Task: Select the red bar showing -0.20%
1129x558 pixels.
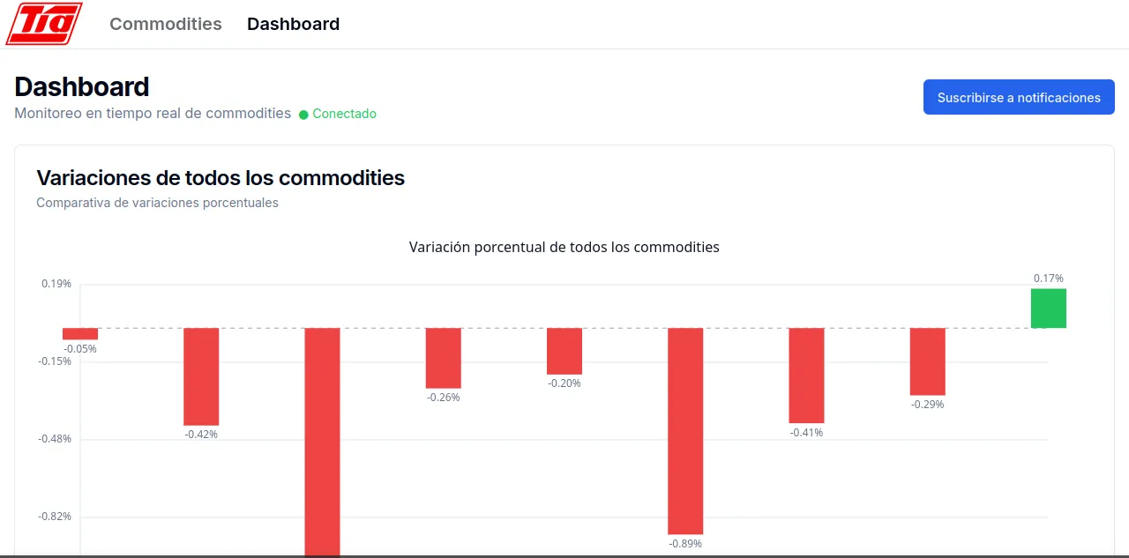Action: click(564, 351)
